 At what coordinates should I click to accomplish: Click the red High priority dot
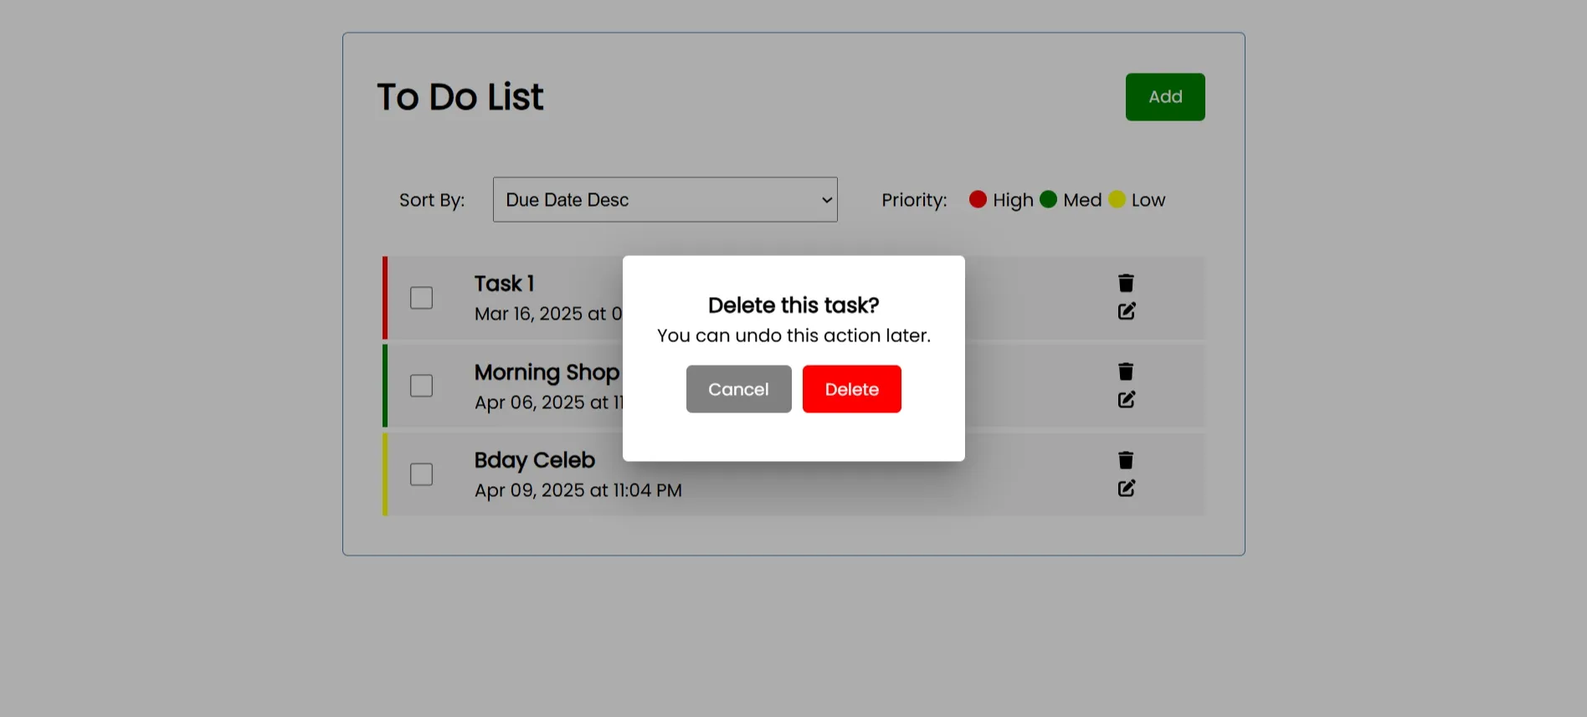[978, 199]
